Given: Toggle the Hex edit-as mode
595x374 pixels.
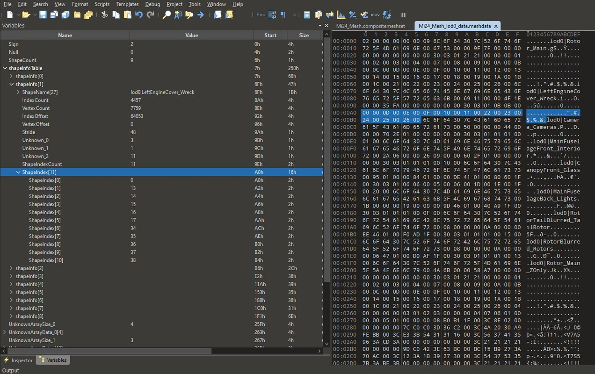Looking at the screenshot, I should coord(261,15).
